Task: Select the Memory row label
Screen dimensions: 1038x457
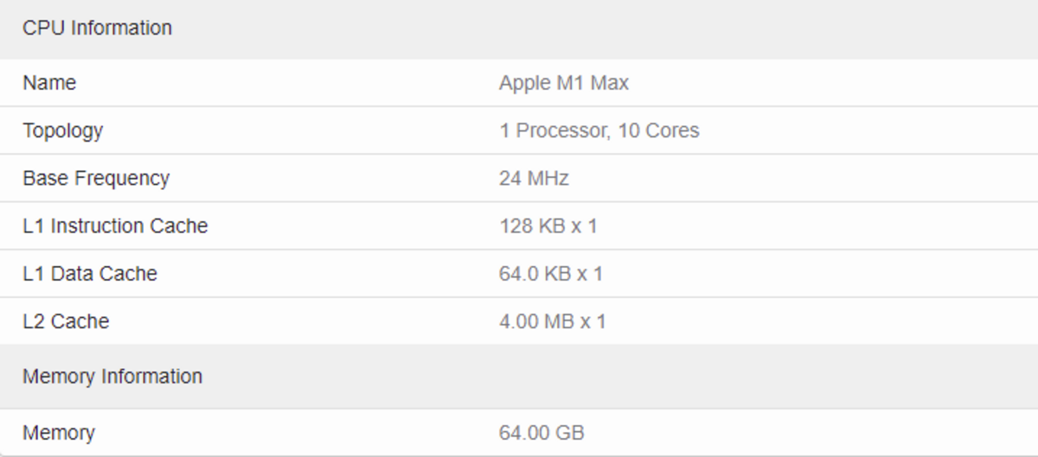Action: pyautogui.click(x=59, y=432)
